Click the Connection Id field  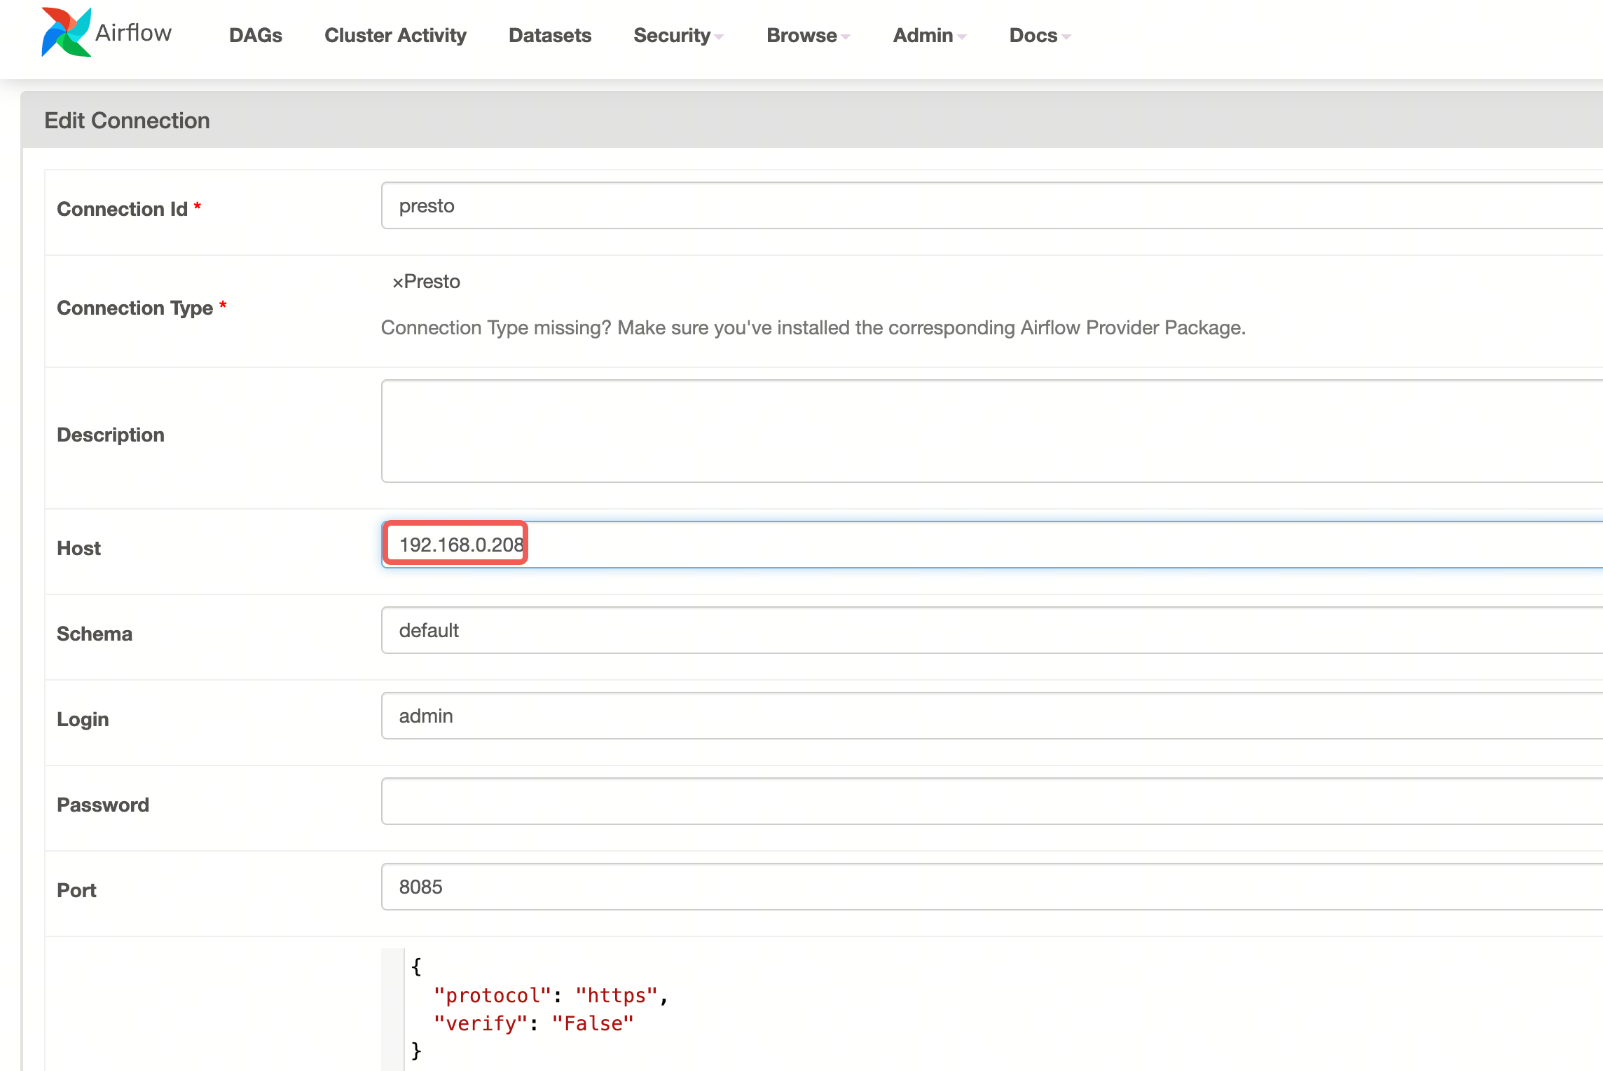[x=981, y=206]
